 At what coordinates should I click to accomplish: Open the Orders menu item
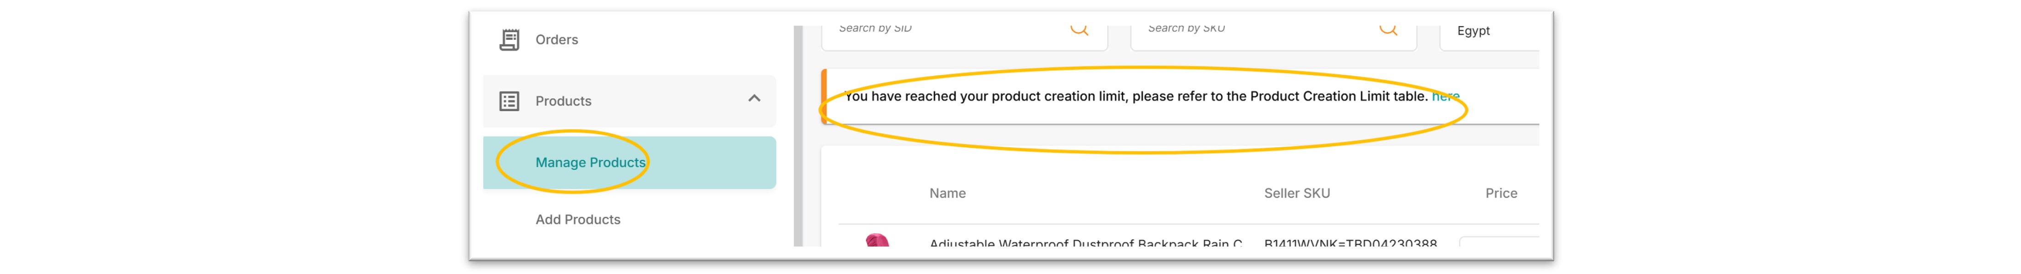point(556,40)
